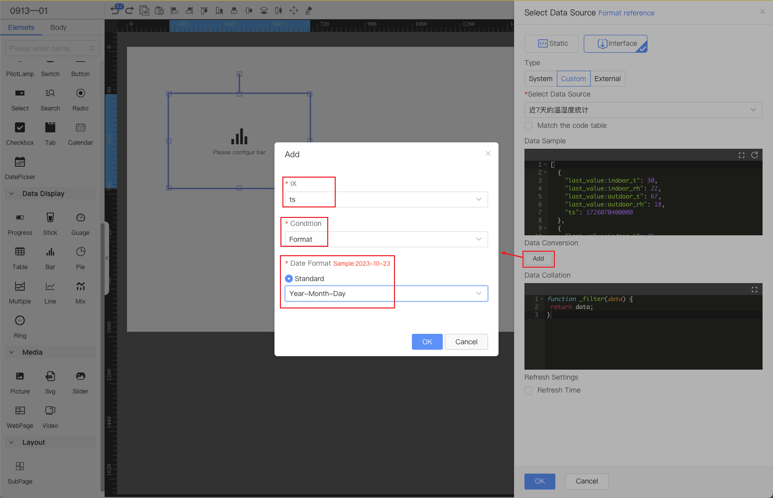Open the Year-Month-Day format dropdown

coord(386,294)
